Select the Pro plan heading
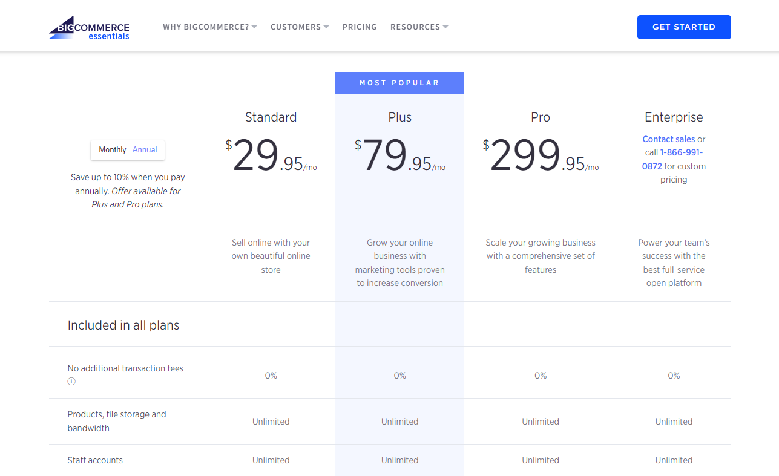The width and height of the screenshot is (779, 476). coord(541,117)
